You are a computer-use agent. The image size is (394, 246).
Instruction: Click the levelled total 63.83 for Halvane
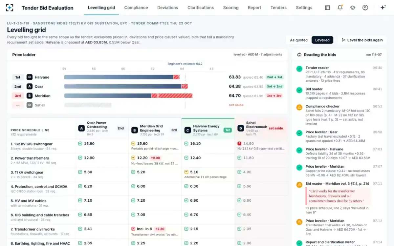pos(235,77)
